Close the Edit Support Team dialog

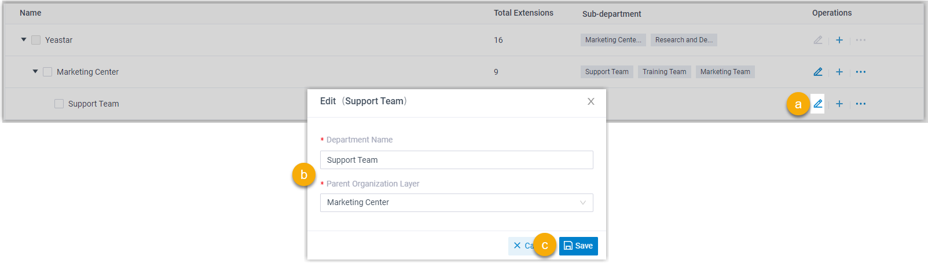590,101
